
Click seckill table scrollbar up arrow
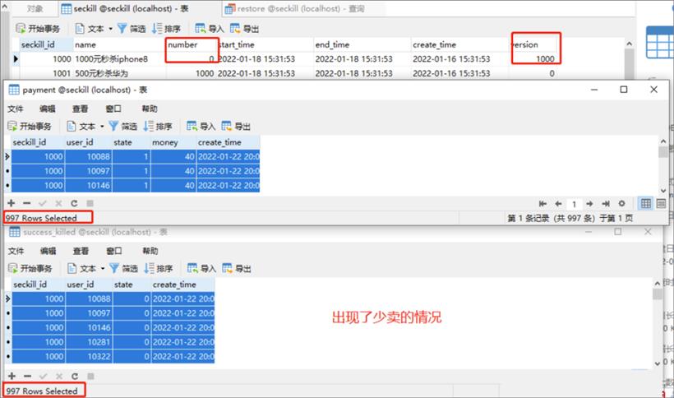point(630,44)
